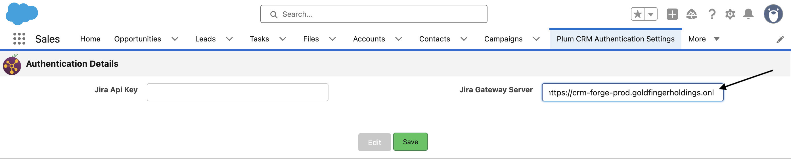Click the grey Edit button

[x=374, y=142]
